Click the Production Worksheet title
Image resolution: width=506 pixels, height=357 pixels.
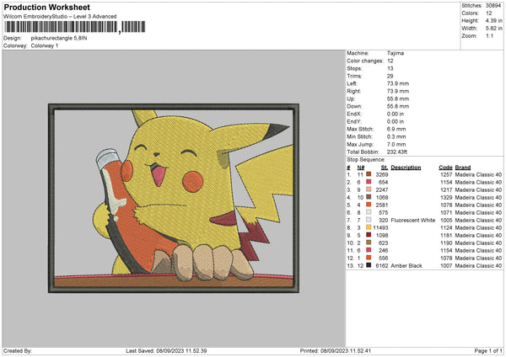pos(46,7)
